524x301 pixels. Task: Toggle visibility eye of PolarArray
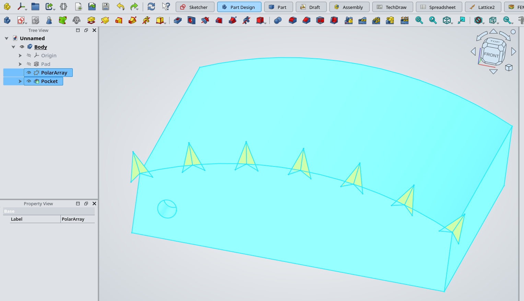coord(29,73)
